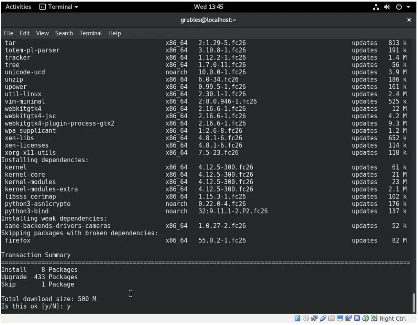Click VirtualBox USB devices icon

coord(323,318)
